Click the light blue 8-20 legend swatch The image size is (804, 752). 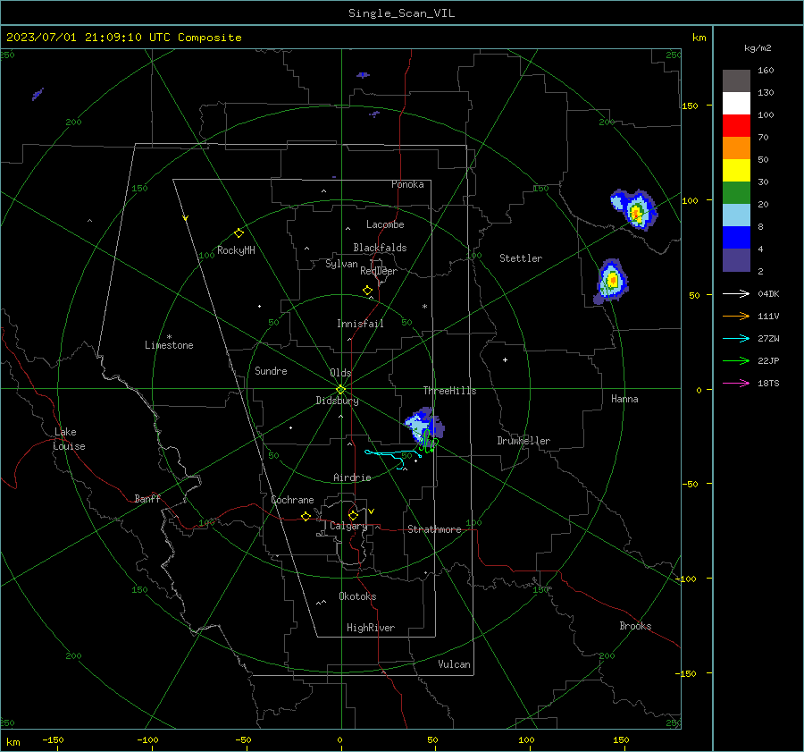tap(736, 215)
